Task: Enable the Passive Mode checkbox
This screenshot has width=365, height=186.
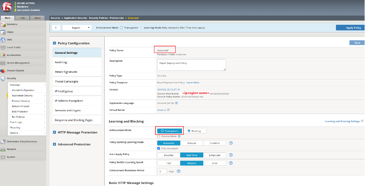Action: coord(159,137)
